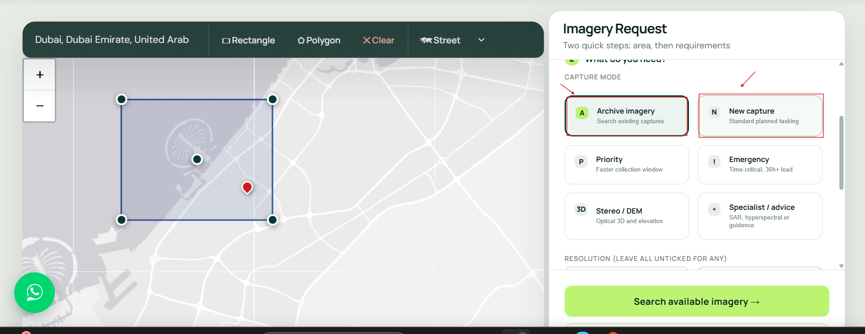Click 'Two quick steps: area, then requirements'
Viewport: 865px width, 334px height.
point(646,46)
